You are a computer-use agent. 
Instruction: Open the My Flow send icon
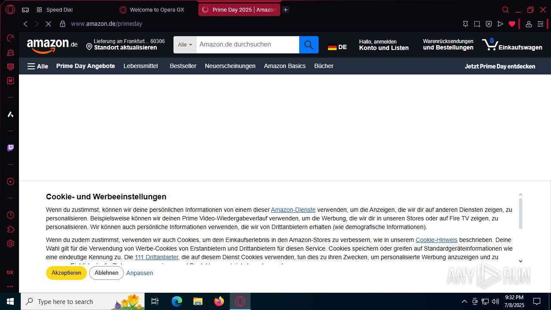pyautogui.click(x=500, y=24)
